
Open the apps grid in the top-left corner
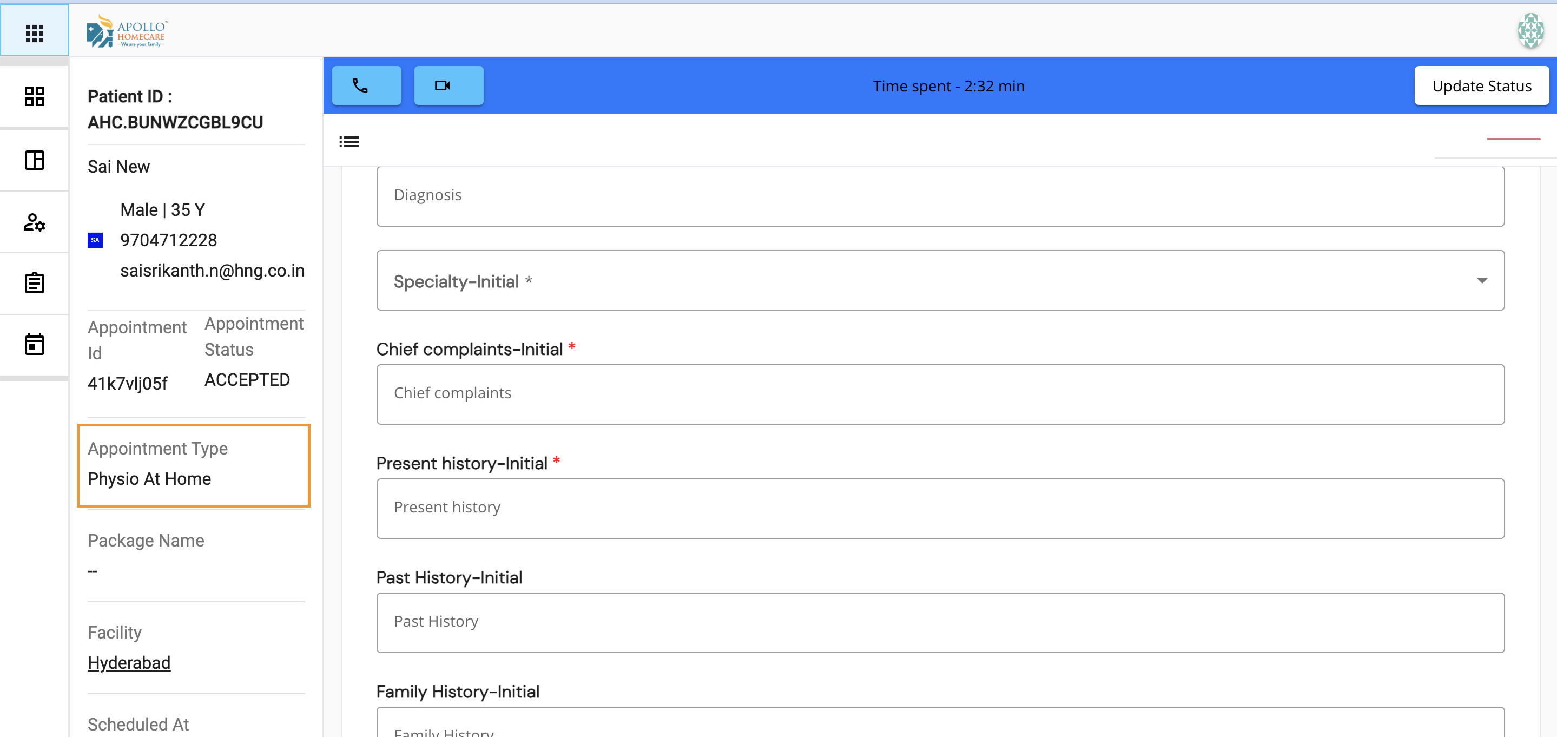(34, 32)
